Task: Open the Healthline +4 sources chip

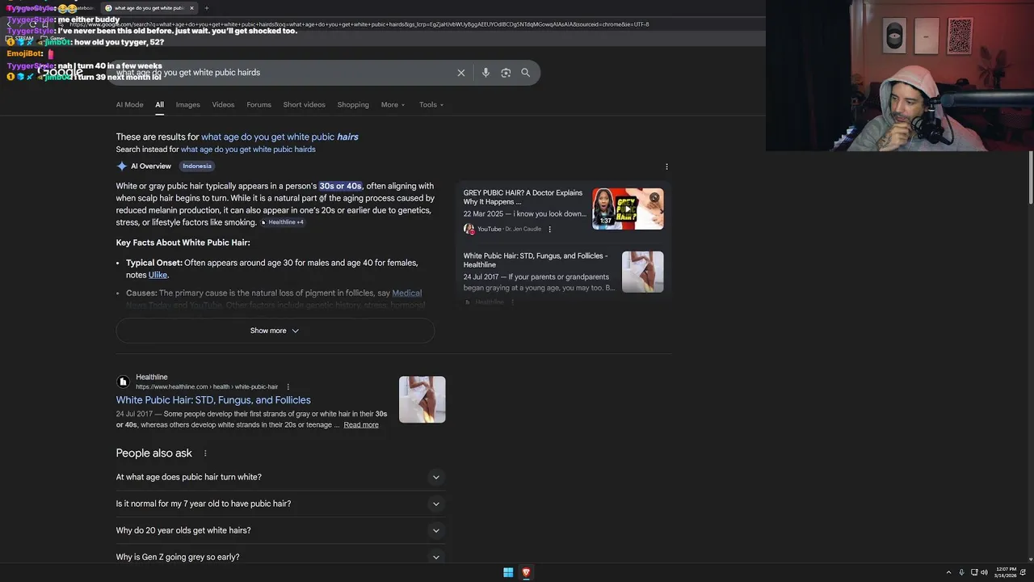Action: pyautogui.click(x=282, y=222)
